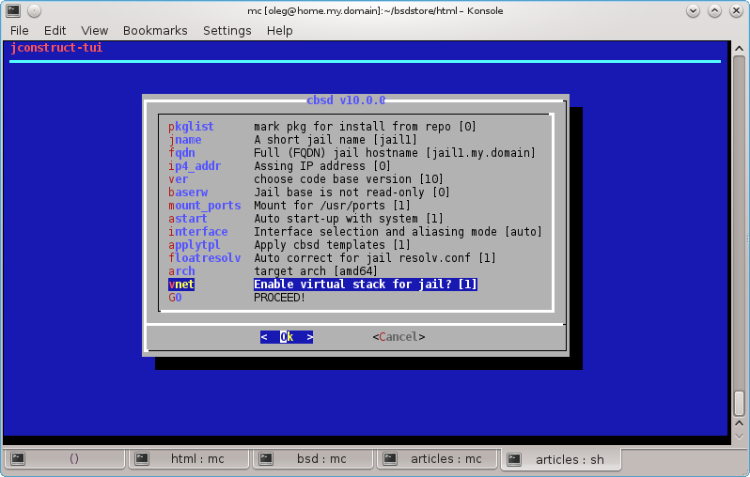This screenshot has width=750, height=477.
Task: Open the View menu
Action: (94, 31)
